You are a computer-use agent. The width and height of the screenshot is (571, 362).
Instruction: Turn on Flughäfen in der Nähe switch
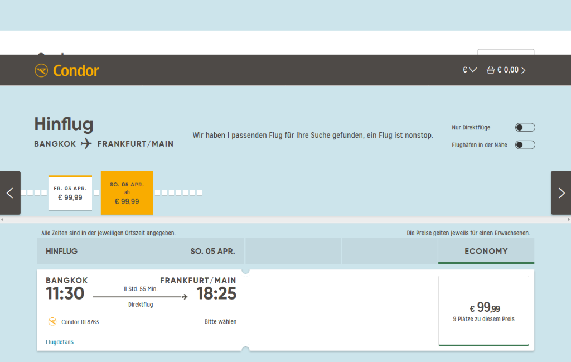coord(525,145)
